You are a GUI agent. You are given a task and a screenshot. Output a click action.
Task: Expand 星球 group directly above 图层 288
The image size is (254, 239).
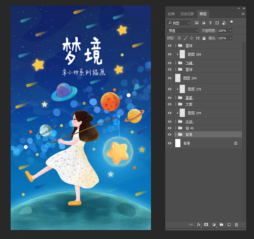176,45
